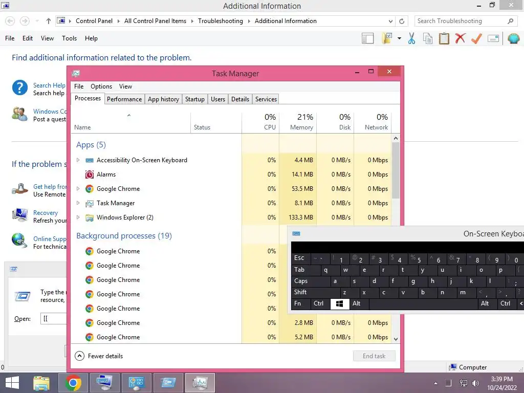This screenshot has height=393, width=524.
Task: Click Troubleshooting in breadcrumb path
Action: pos(220,21)
